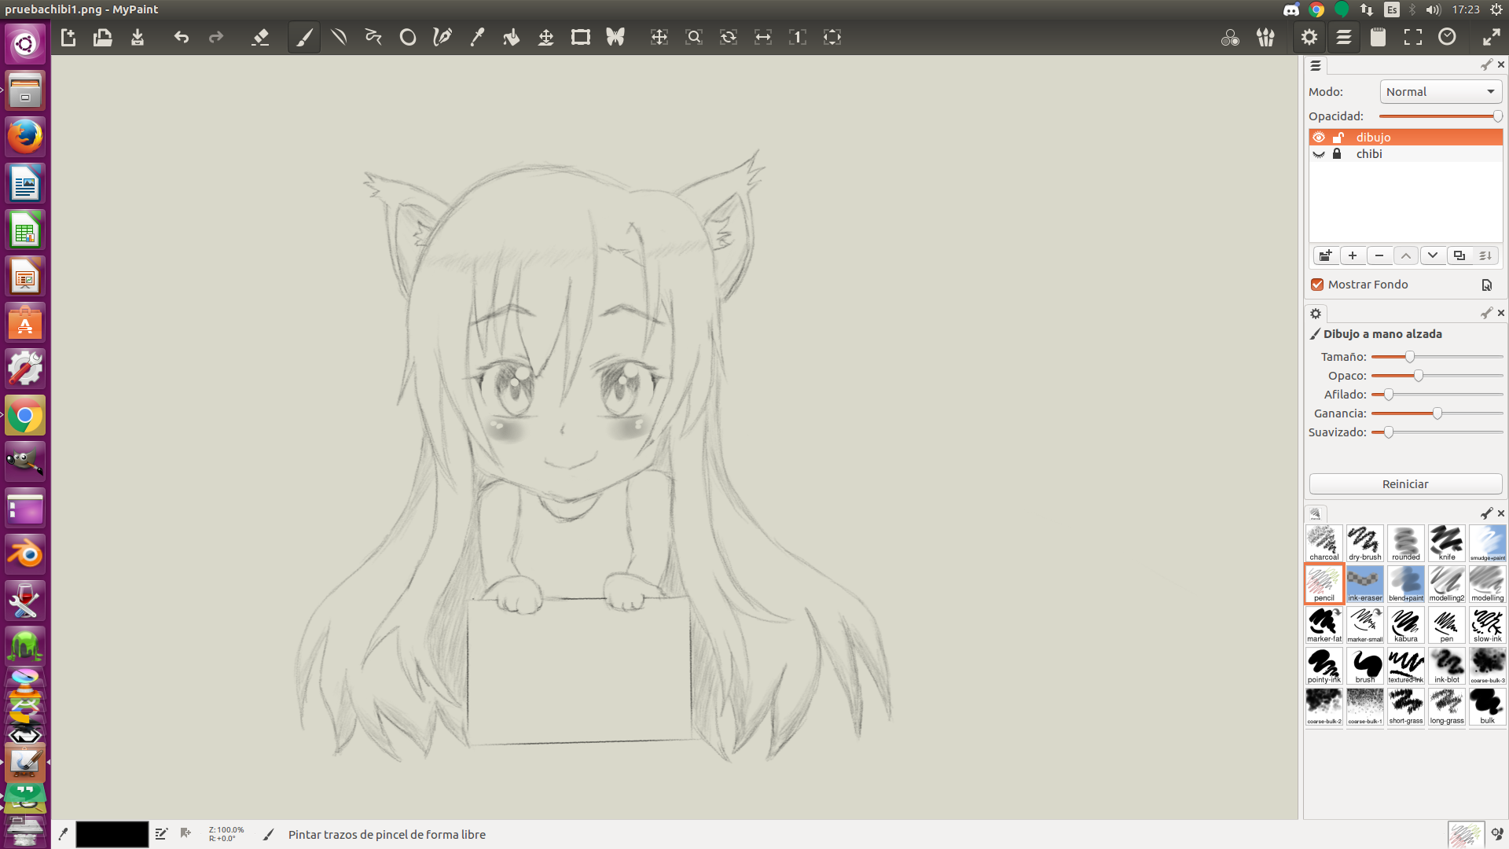
Task: Adjust the Tamaño brush size slider
Action: [x=1437, y=357]
